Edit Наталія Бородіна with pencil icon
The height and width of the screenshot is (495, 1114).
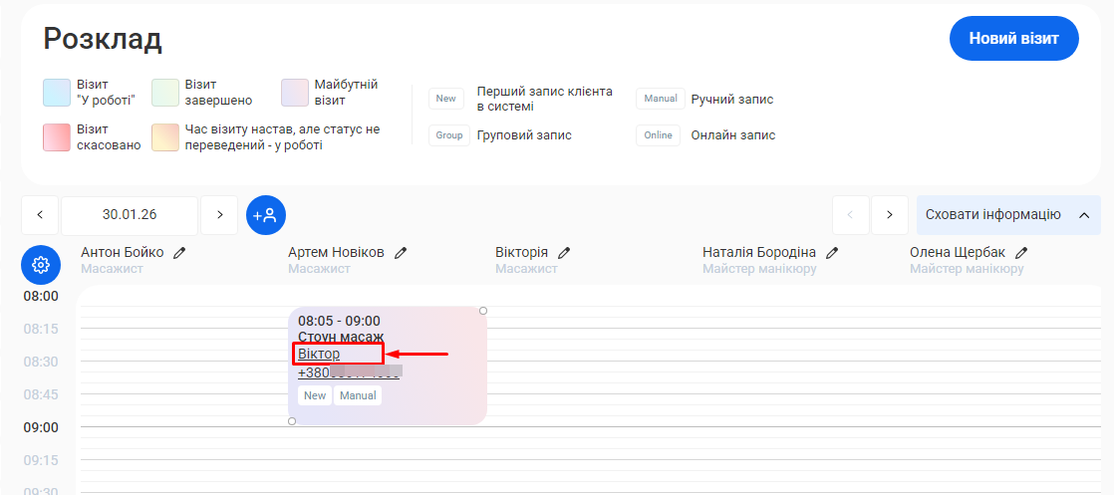click(x=832, y=253)
